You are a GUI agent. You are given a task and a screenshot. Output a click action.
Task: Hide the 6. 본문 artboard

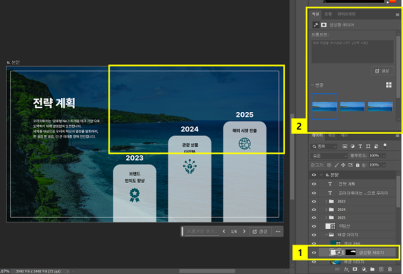314,175
